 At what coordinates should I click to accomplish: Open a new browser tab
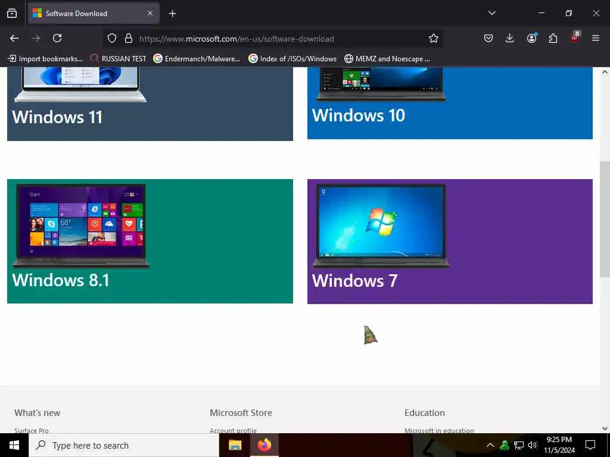click(x=172, y=14)
